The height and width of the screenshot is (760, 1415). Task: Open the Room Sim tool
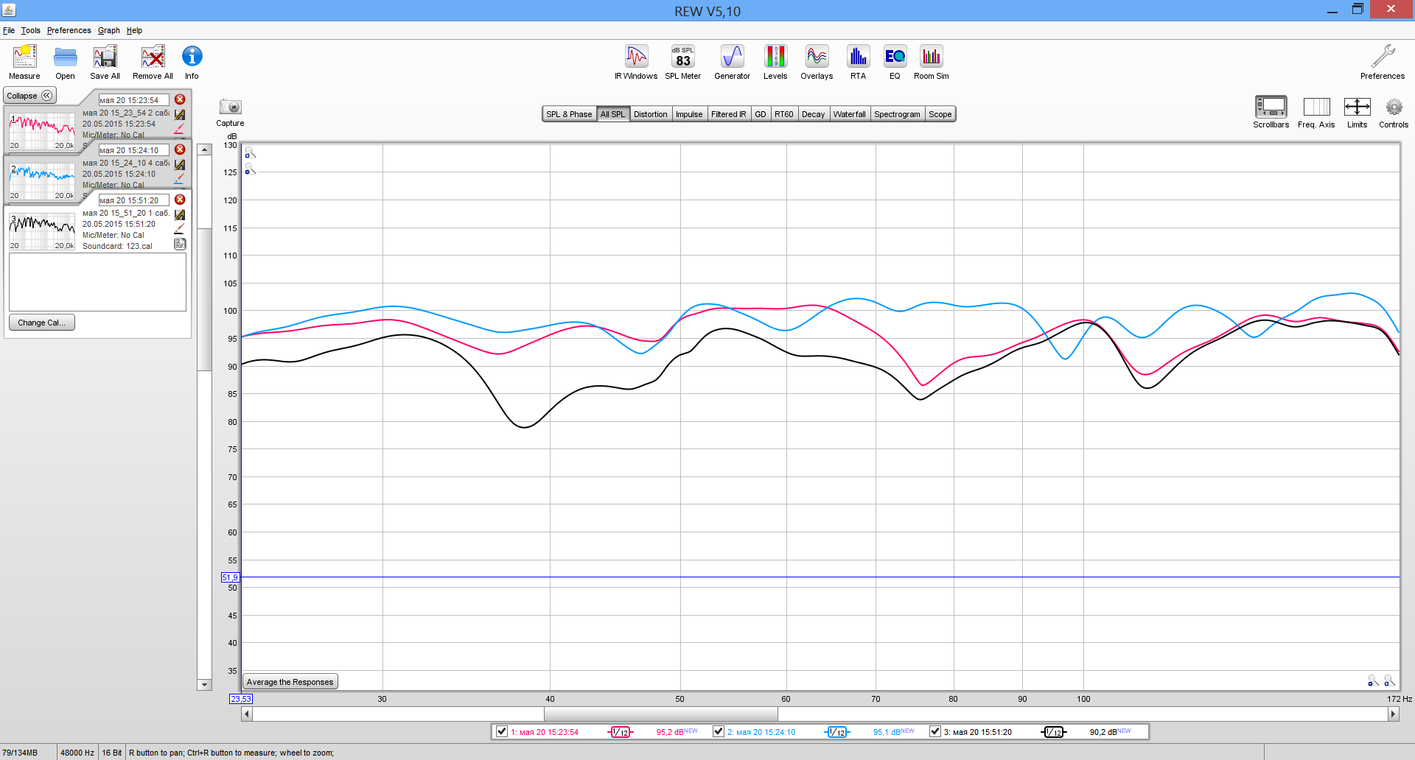pos(932,57)
